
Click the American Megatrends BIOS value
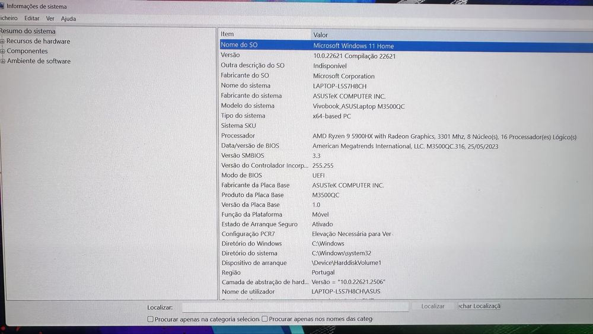click(405, 147)
